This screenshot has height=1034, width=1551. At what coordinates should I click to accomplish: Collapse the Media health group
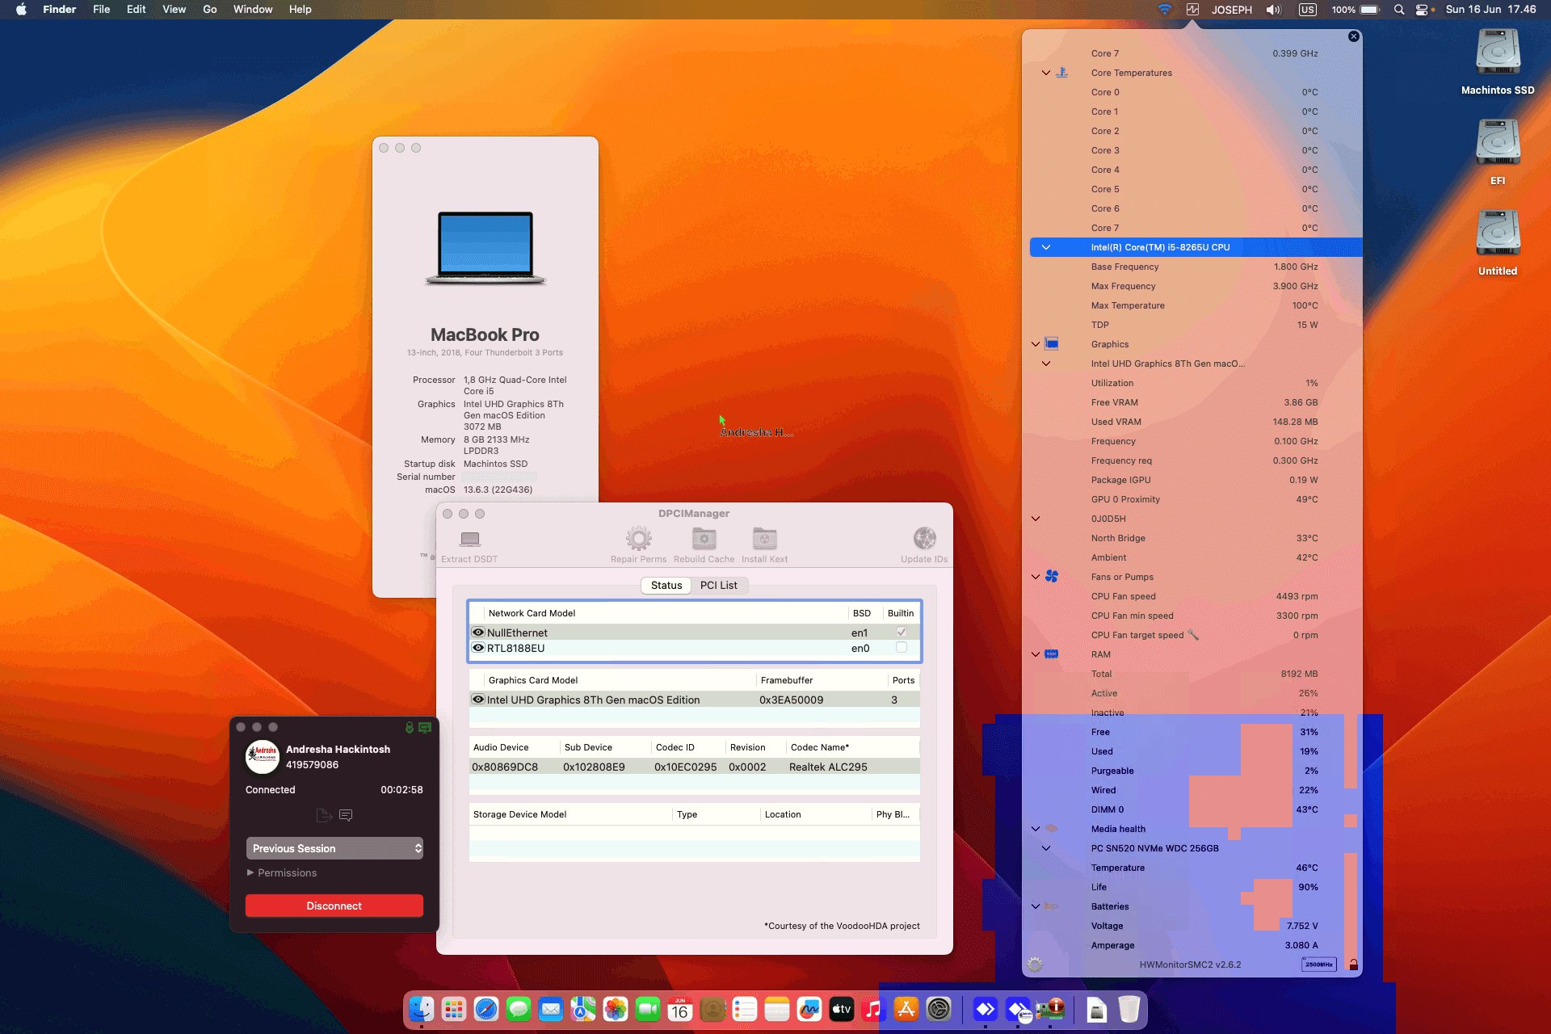click(1036, 829)
